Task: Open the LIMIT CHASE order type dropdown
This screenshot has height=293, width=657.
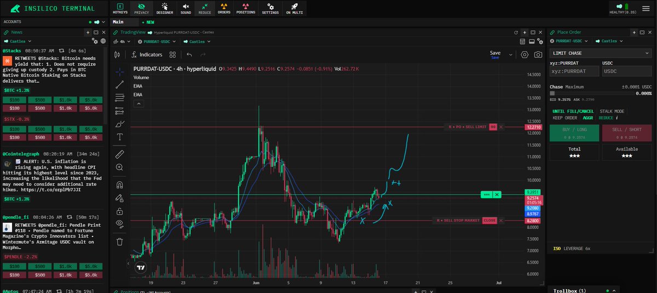Action: coord(601,53)
